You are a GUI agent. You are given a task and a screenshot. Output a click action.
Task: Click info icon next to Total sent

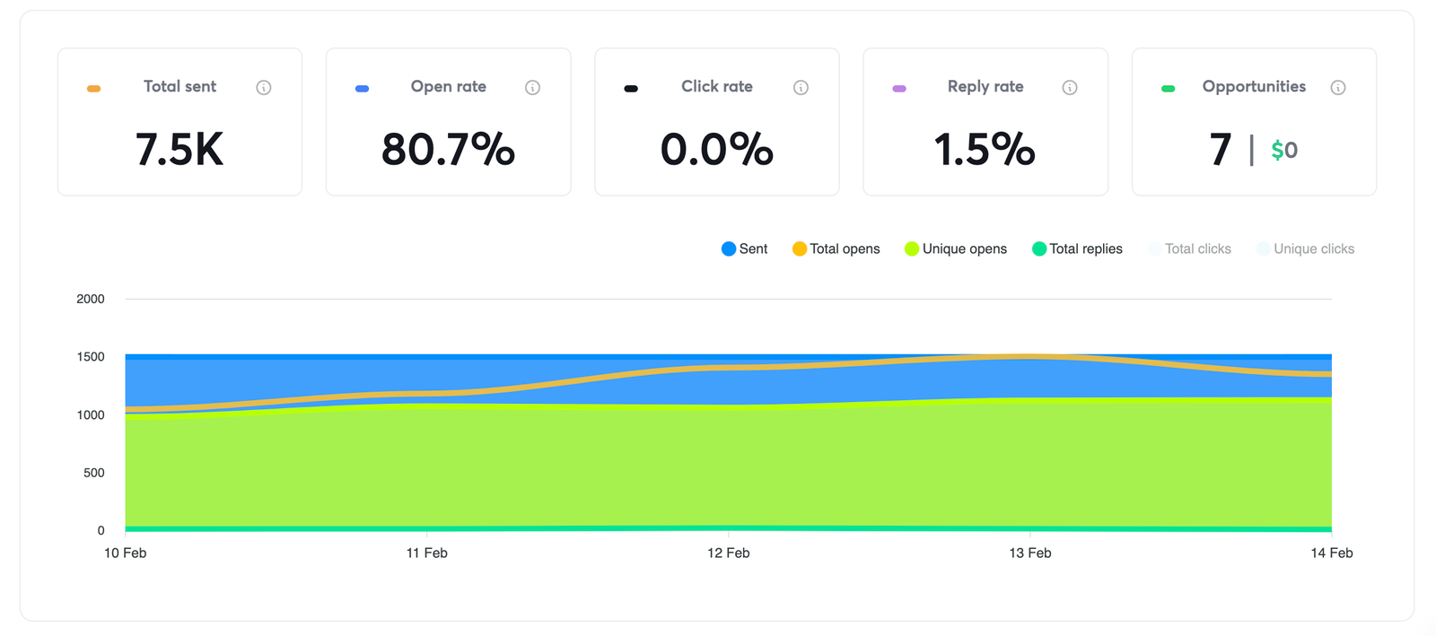[x=264, y=87]
